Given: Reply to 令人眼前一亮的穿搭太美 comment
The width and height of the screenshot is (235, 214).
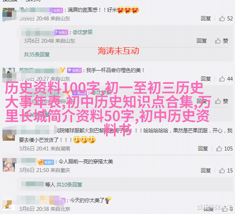Looking at the screenshot, I should click(x=206, y=170).
